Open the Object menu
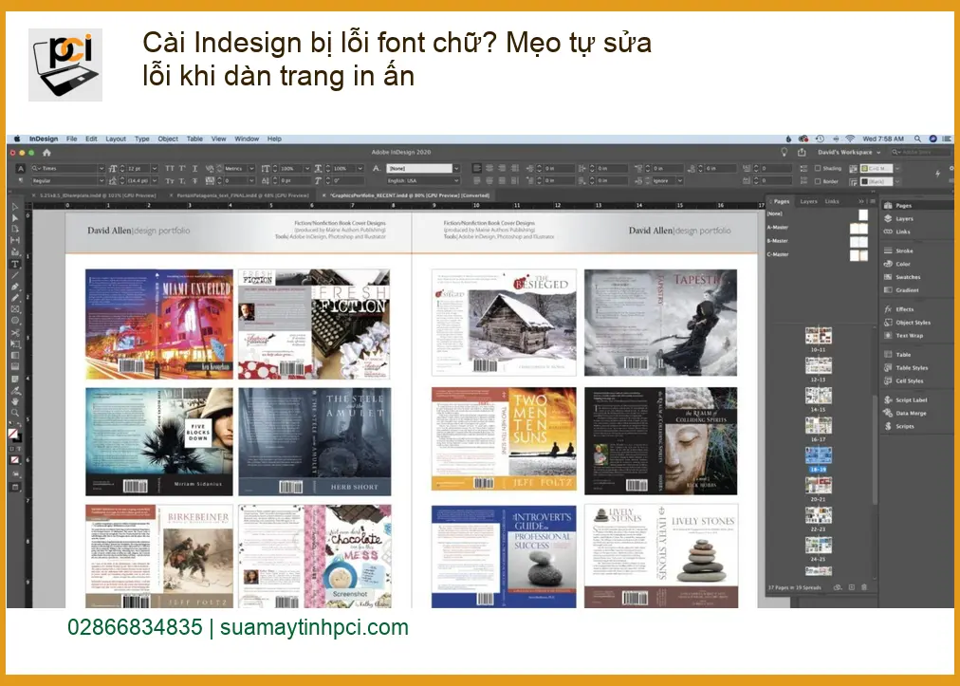Viewport: 960px width, 686px height. (168, 139)
